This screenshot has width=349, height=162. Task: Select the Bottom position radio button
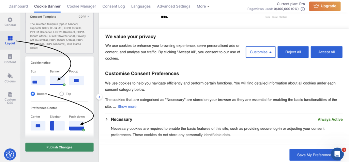[33, 94]
